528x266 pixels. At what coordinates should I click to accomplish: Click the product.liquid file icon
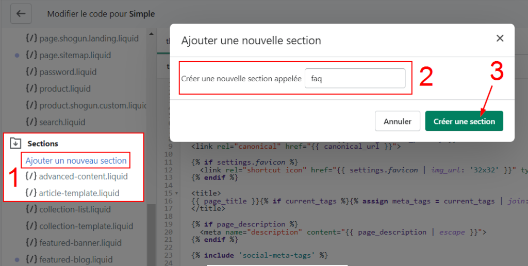(x=31, y=88)
